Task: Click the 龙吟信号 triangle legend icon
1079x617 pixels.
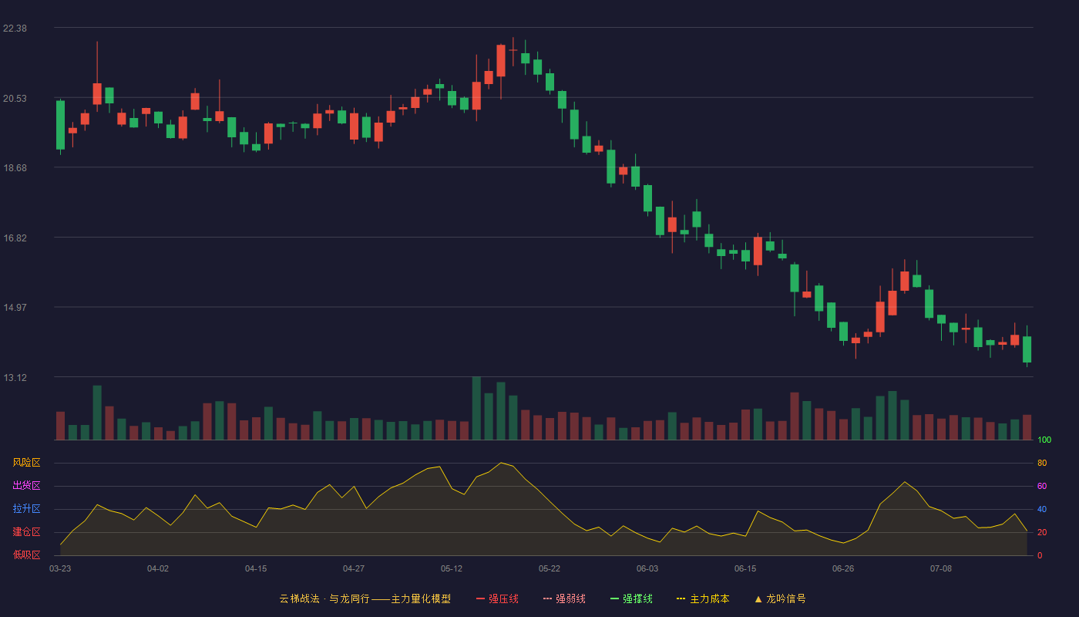Action: [758, 598]
